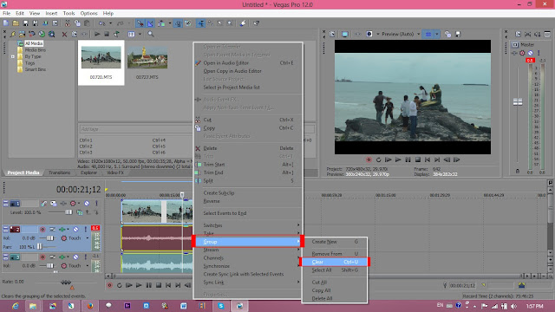555x312 pixels.
Task: Open Split Screen View dropdown arrow
Action: (378, 34)
